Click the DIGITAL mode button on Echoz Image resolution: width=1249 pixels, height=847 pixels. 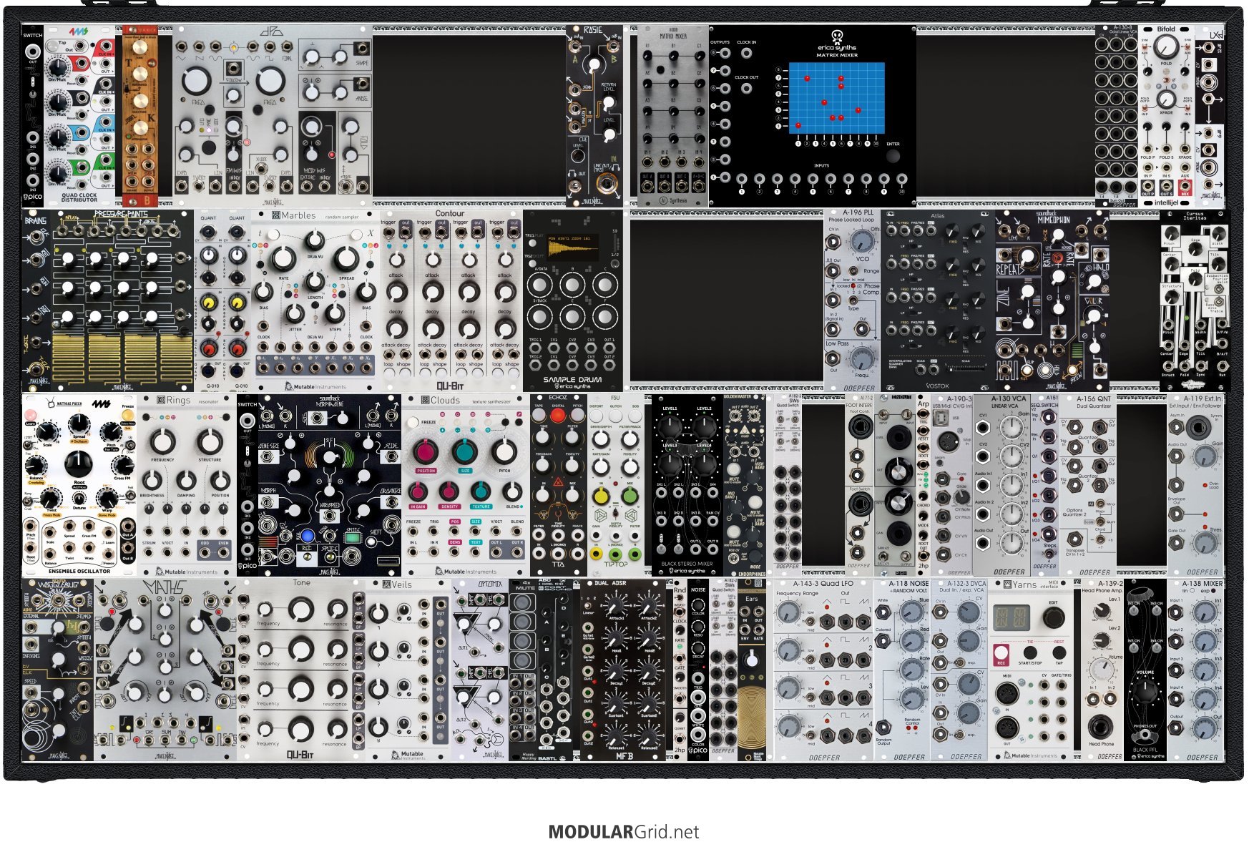click(x=557, y=414)
